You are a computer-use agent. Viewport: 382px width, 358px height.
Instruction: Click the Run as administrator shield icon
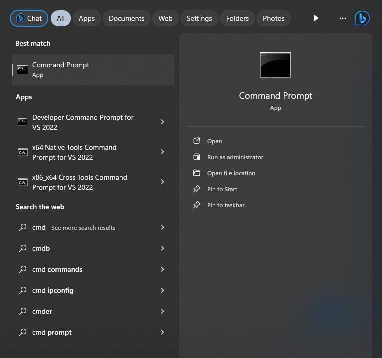(197, 157)
